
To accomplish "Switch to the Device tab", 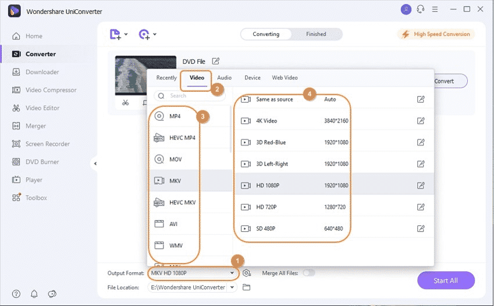I will pyautogui.click(x=253, y=78).
